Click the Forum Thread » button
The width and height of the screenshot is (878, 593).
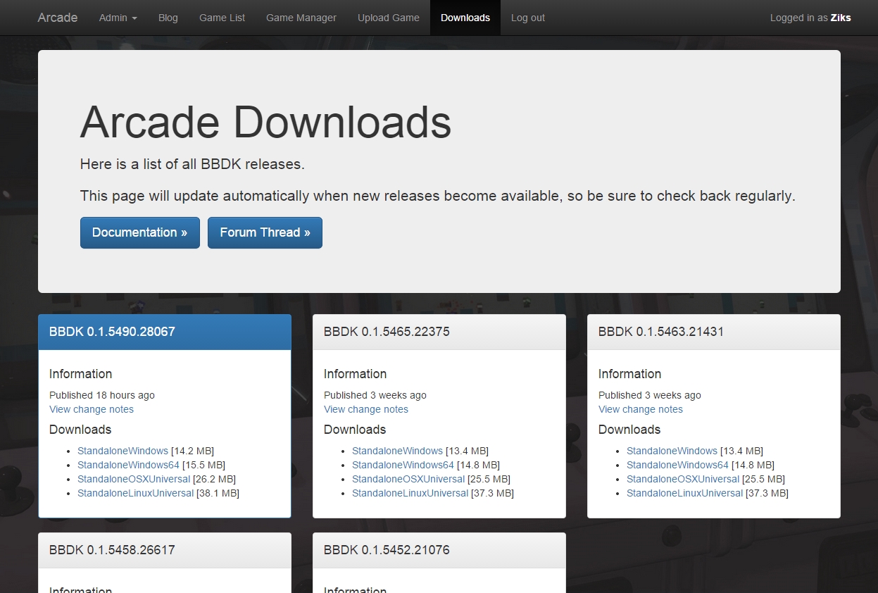265,232
